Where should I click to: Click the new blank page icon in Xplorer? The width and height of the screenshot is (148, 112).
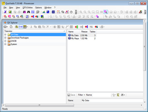point(11,27)
